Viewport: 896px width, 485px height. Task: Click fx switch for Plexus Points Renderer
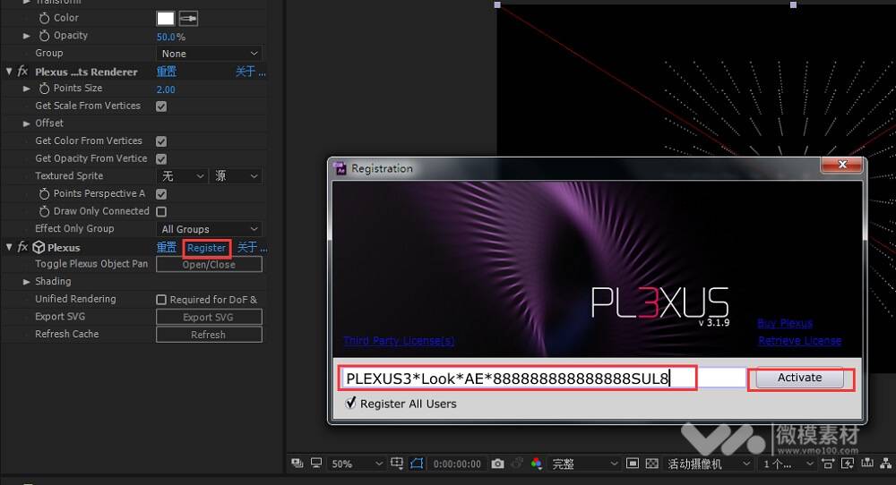[22, 72]
